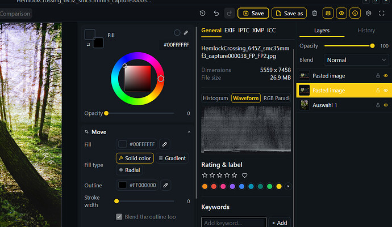This screenshot has height=227, width=392.
Task: Enter fullscreen mode via corner-brackets icon
Action: (382, 13)
